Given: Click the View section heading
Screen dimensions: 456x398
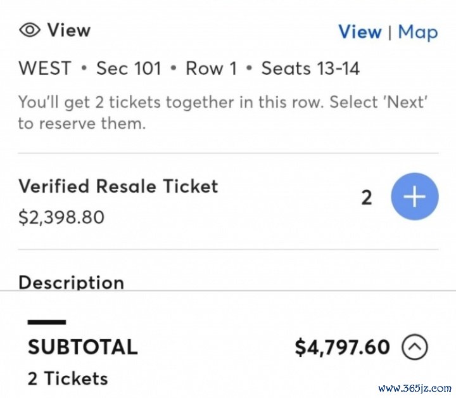Looking at the screenshot, I should coord(69,30).
